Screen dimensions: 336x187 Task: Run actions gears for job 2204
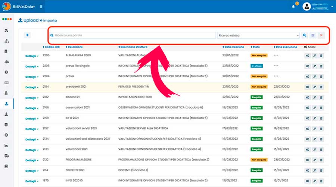coord(308,77)
